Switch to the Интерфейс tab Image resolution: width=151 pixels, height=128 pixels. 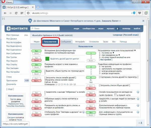[x=80, y=42]
